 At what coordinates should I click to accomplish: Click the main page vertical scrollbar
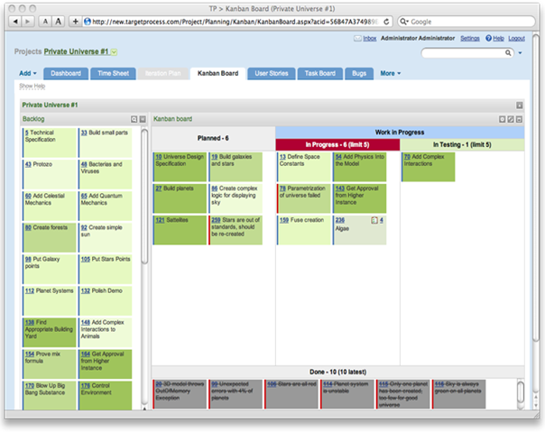coord(536,188)
